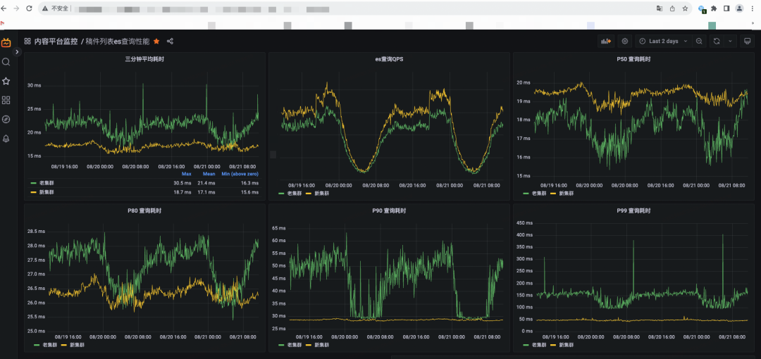Viewport: 761px width, 359px height.
Task: Share the page from the address bar
Action: tap(672, 8)
